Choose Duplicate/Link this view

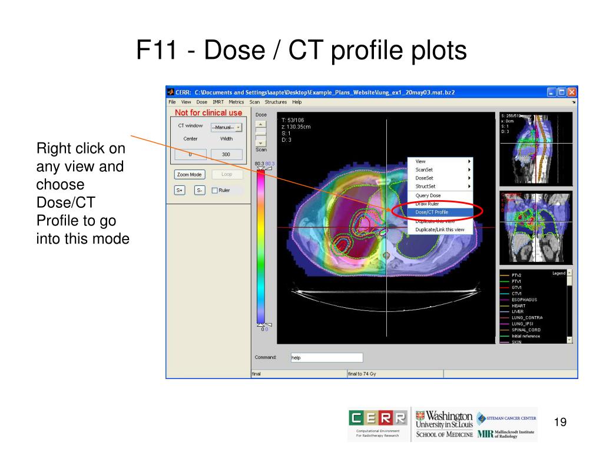click(440, 230)
